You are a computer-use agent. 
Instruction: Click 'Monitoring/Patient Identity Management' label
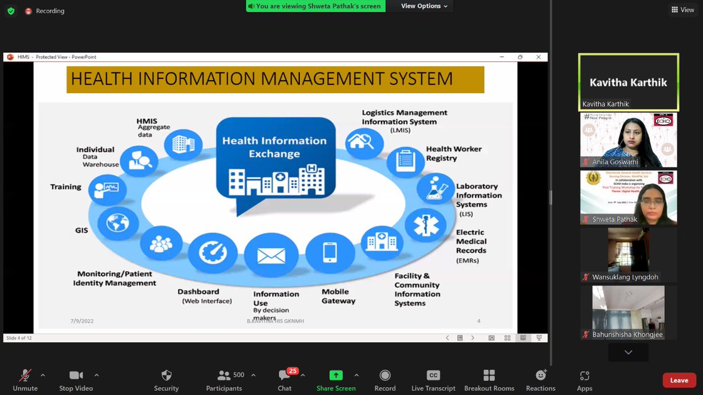pyautogui.click(x=115, y=278)
